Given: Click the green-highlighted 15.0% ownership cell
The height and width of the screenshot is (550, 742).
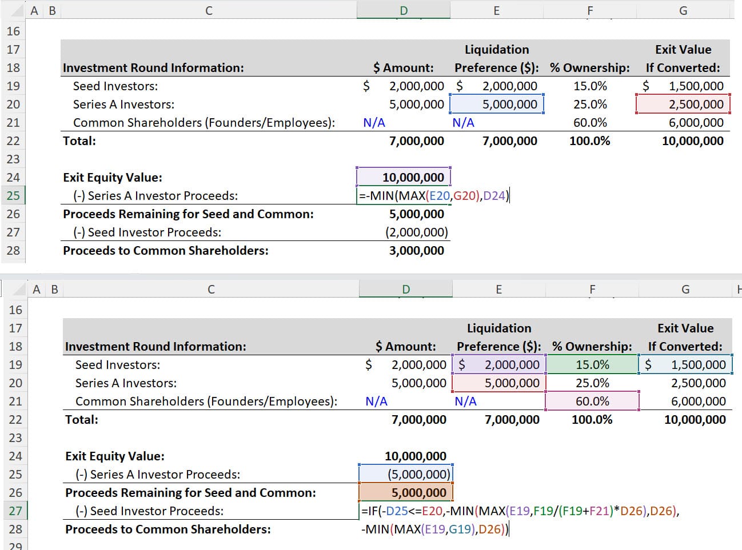Looking at the screenshot, I should pyautogui.click(x=592, y=364).
